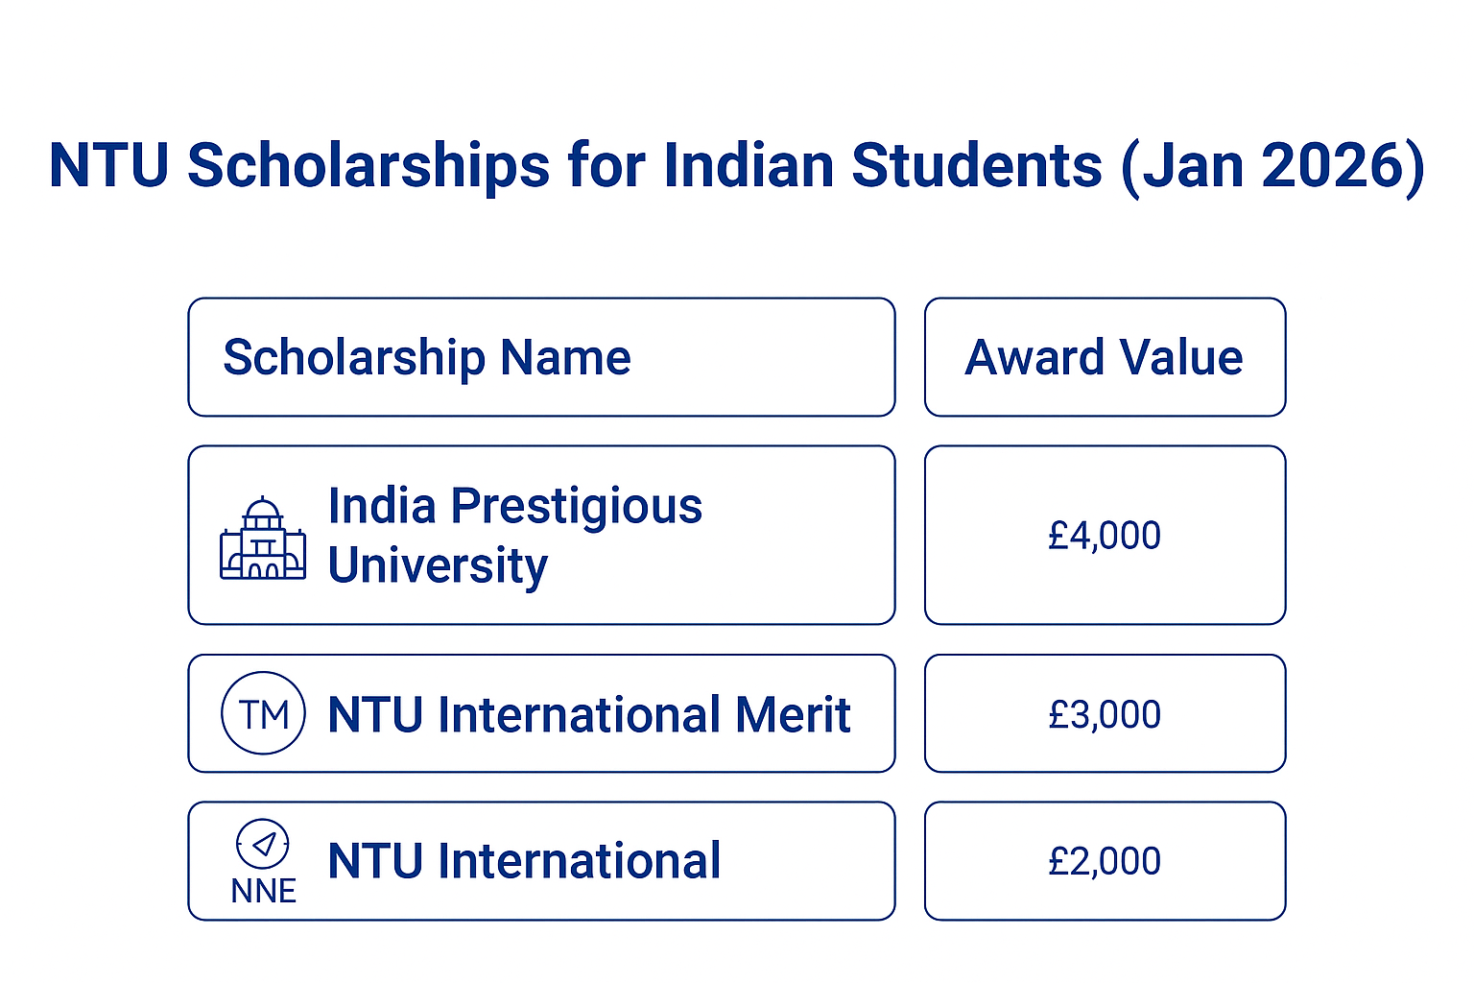Open the NTU International Merit scholarship name
The height and width of the screenshot is (983, 1474).
pos(588,715)
